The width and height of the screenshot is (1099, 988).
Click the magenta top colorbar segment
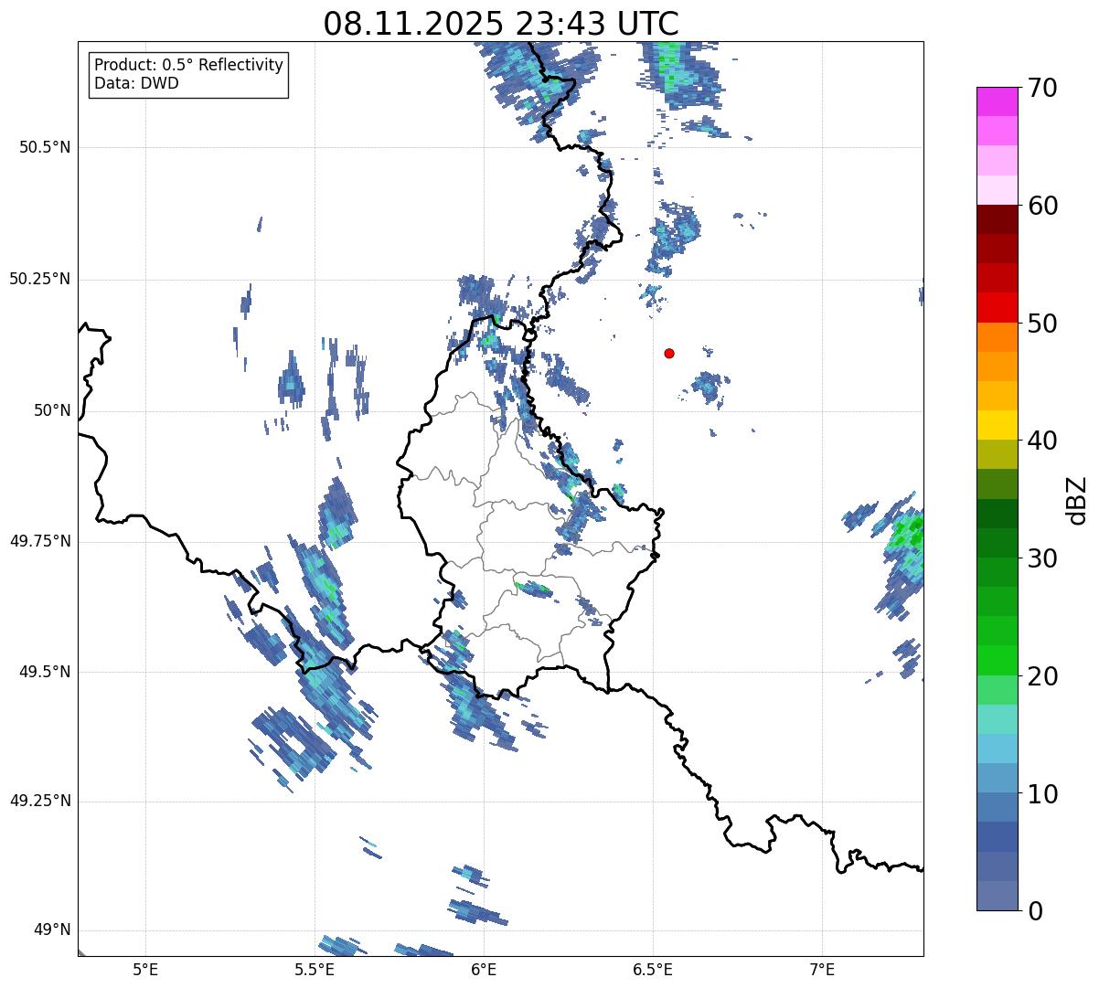997,101
